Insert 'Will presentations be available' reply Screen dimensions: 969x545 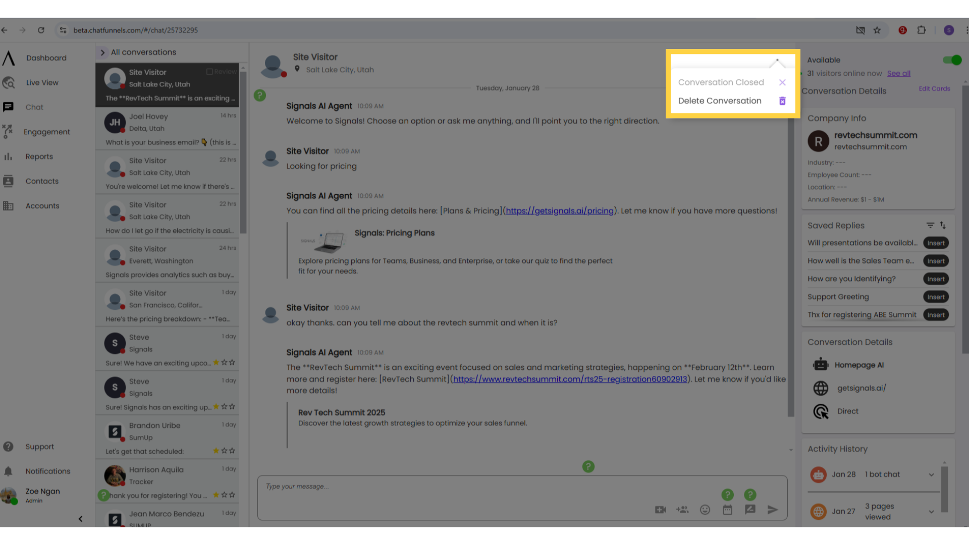pos(936,243)
